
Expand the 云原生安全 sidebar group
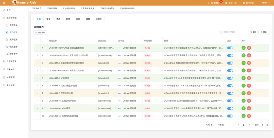(14, 61)
